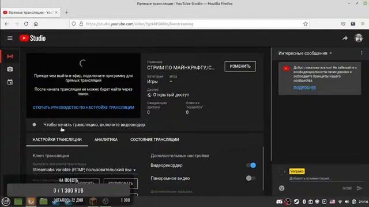Open Steam tray icon
The height and width of the screenshot is (207, 369).
tap(296, 202)
